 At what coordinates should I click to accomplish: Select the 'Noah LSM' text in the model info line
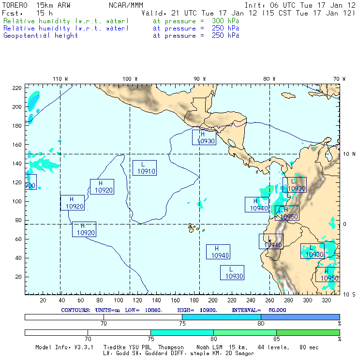(x=209, y=347)
